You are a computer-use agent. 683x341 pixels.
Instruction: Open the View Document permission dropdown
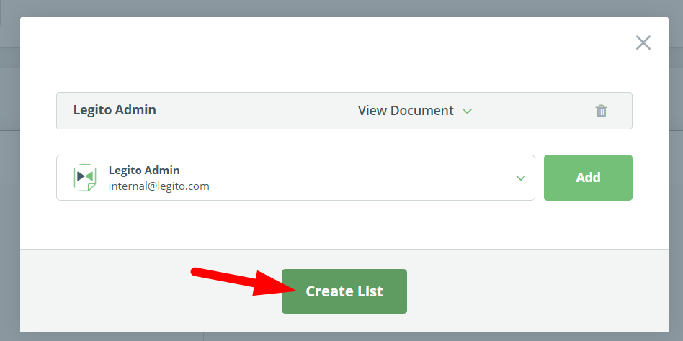click(415, 111)
